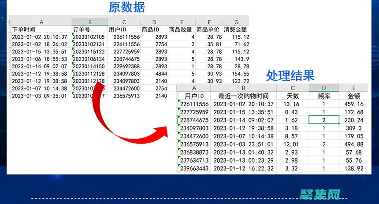
Task: Click column D header in result table
Action: point(324,88)
